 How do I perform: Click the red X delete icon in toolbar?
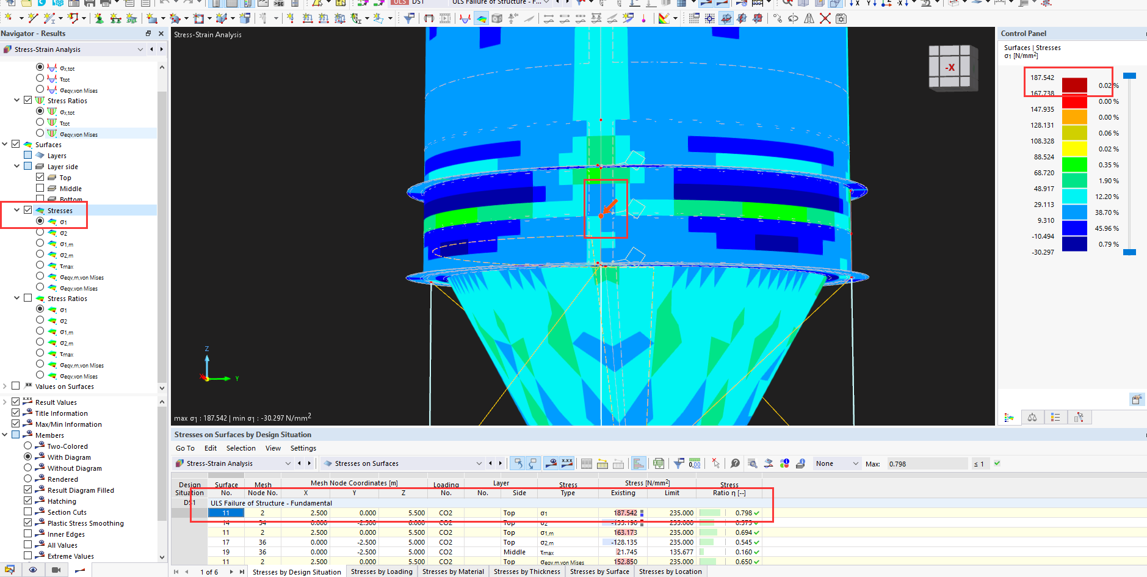825,18
